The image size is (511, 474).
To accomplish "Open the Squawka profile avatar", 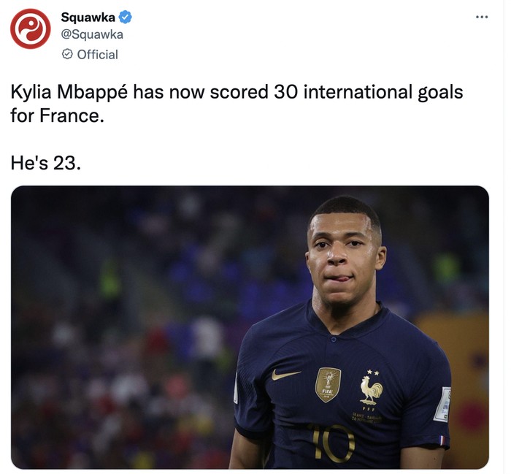I will pos(31,29).
